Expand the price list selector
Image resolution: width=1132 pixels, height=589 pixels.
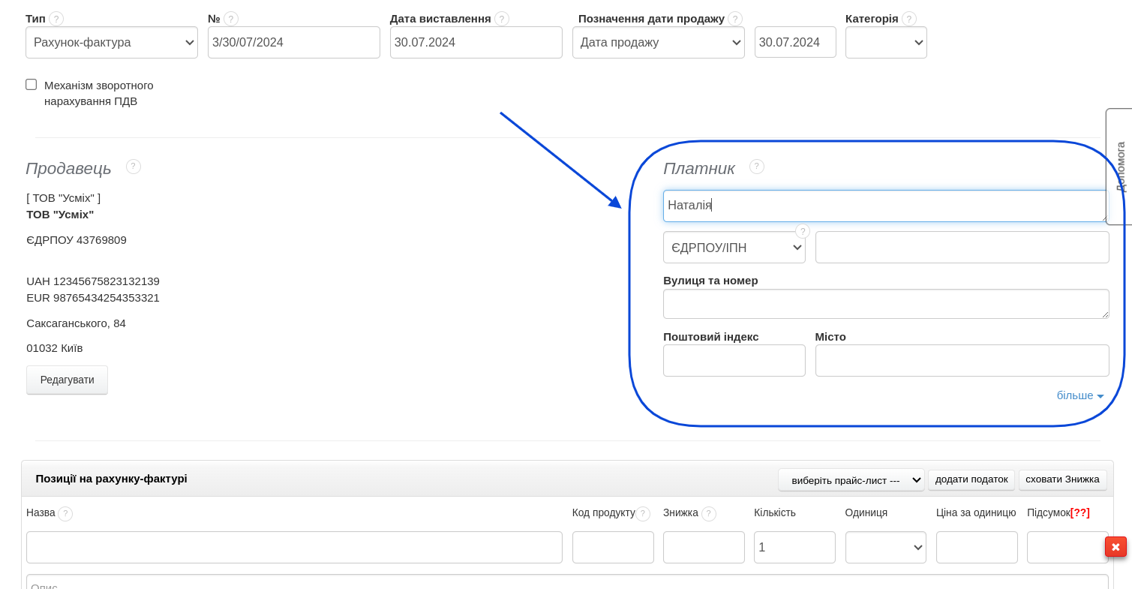pos(851,480)
